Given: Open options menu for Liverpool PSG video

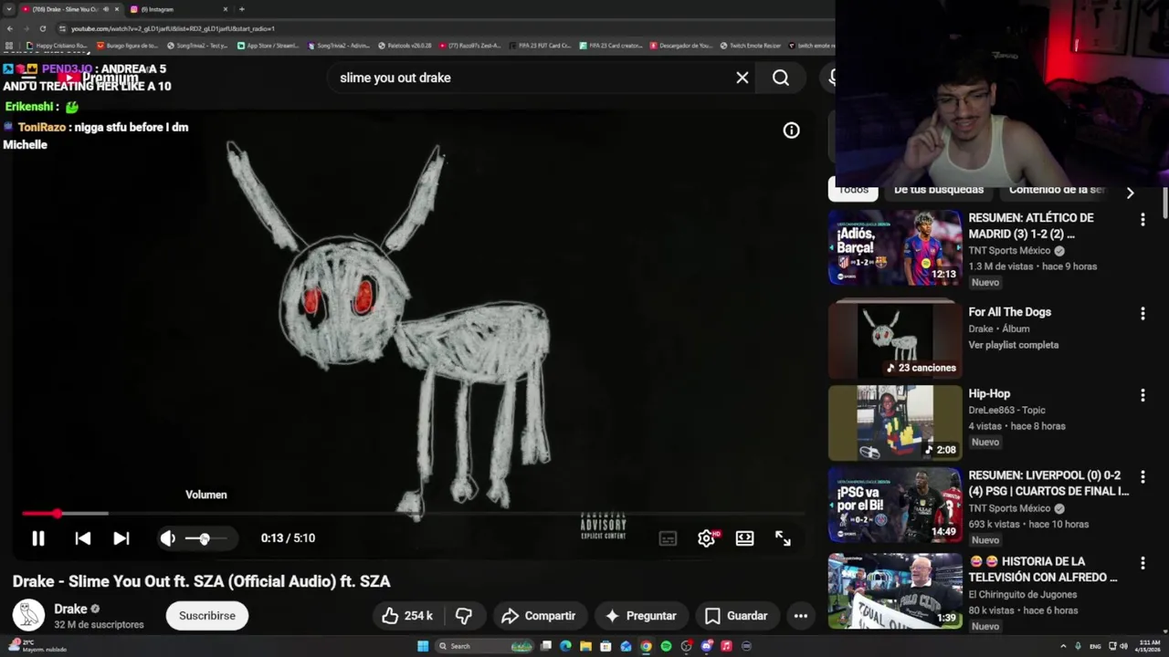Looking at the screenshot, I should 1142,477.
